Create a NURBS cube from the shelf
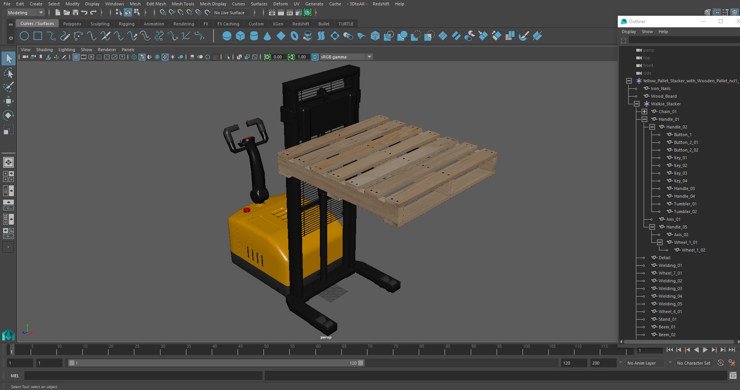 point(240,36)
